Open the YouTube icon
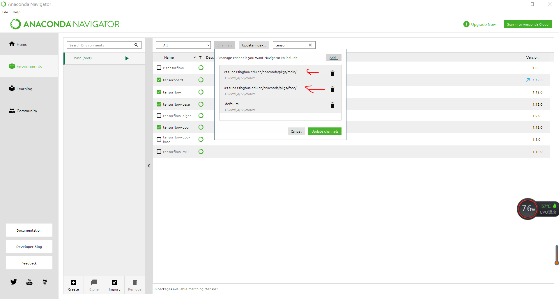 (x=29, y=282)
